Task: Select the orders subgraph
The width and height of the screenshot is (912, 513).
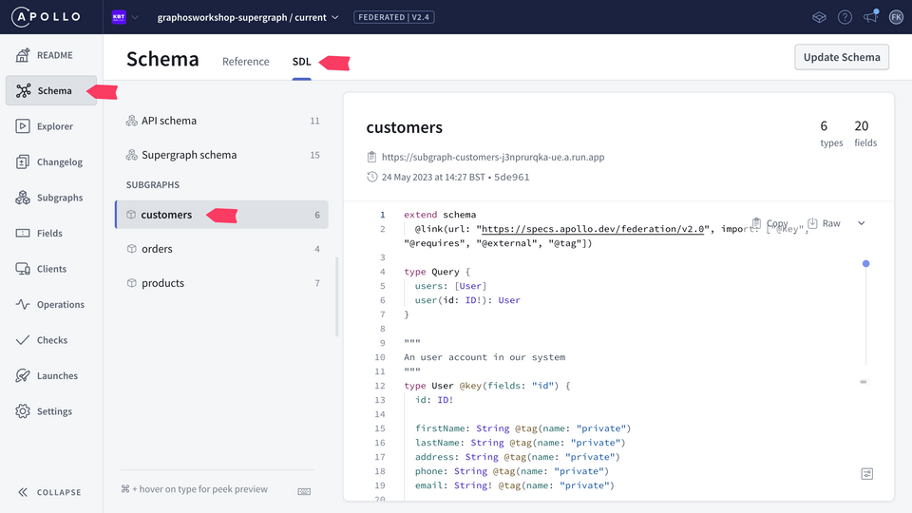Action: coord(222,249)
